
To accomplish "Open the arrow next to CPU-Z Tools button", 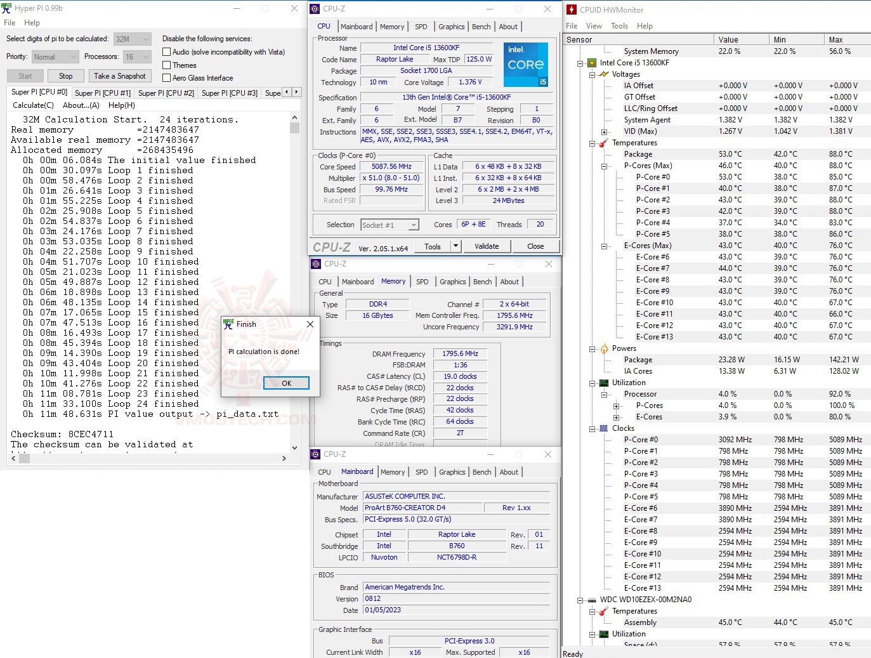I will (455, 246).
